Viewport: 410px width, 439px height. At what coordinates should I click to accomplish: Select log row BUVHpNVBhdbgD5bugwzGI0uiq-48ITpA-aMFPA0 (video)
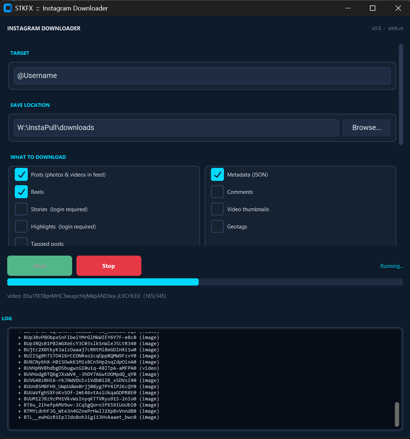click(89, 368)
